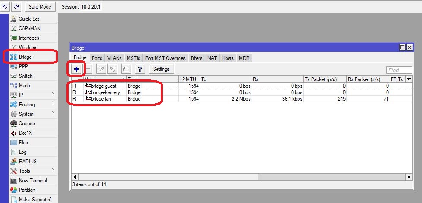422x203 pixels.
Task: Switch to the VLANs tab
Action: [x=114, y=58]
